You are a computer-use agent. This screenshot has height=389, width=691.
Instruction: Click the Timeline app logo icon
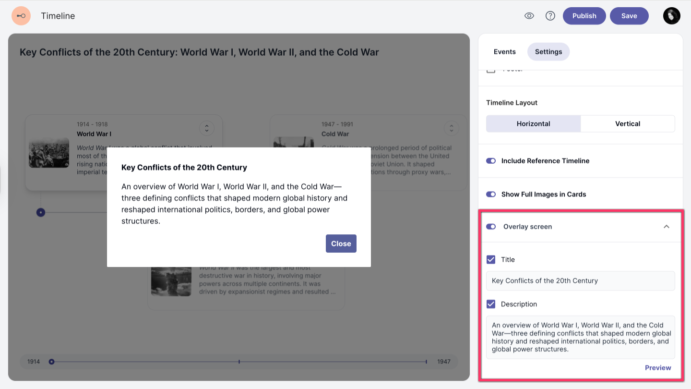(21, 16)
